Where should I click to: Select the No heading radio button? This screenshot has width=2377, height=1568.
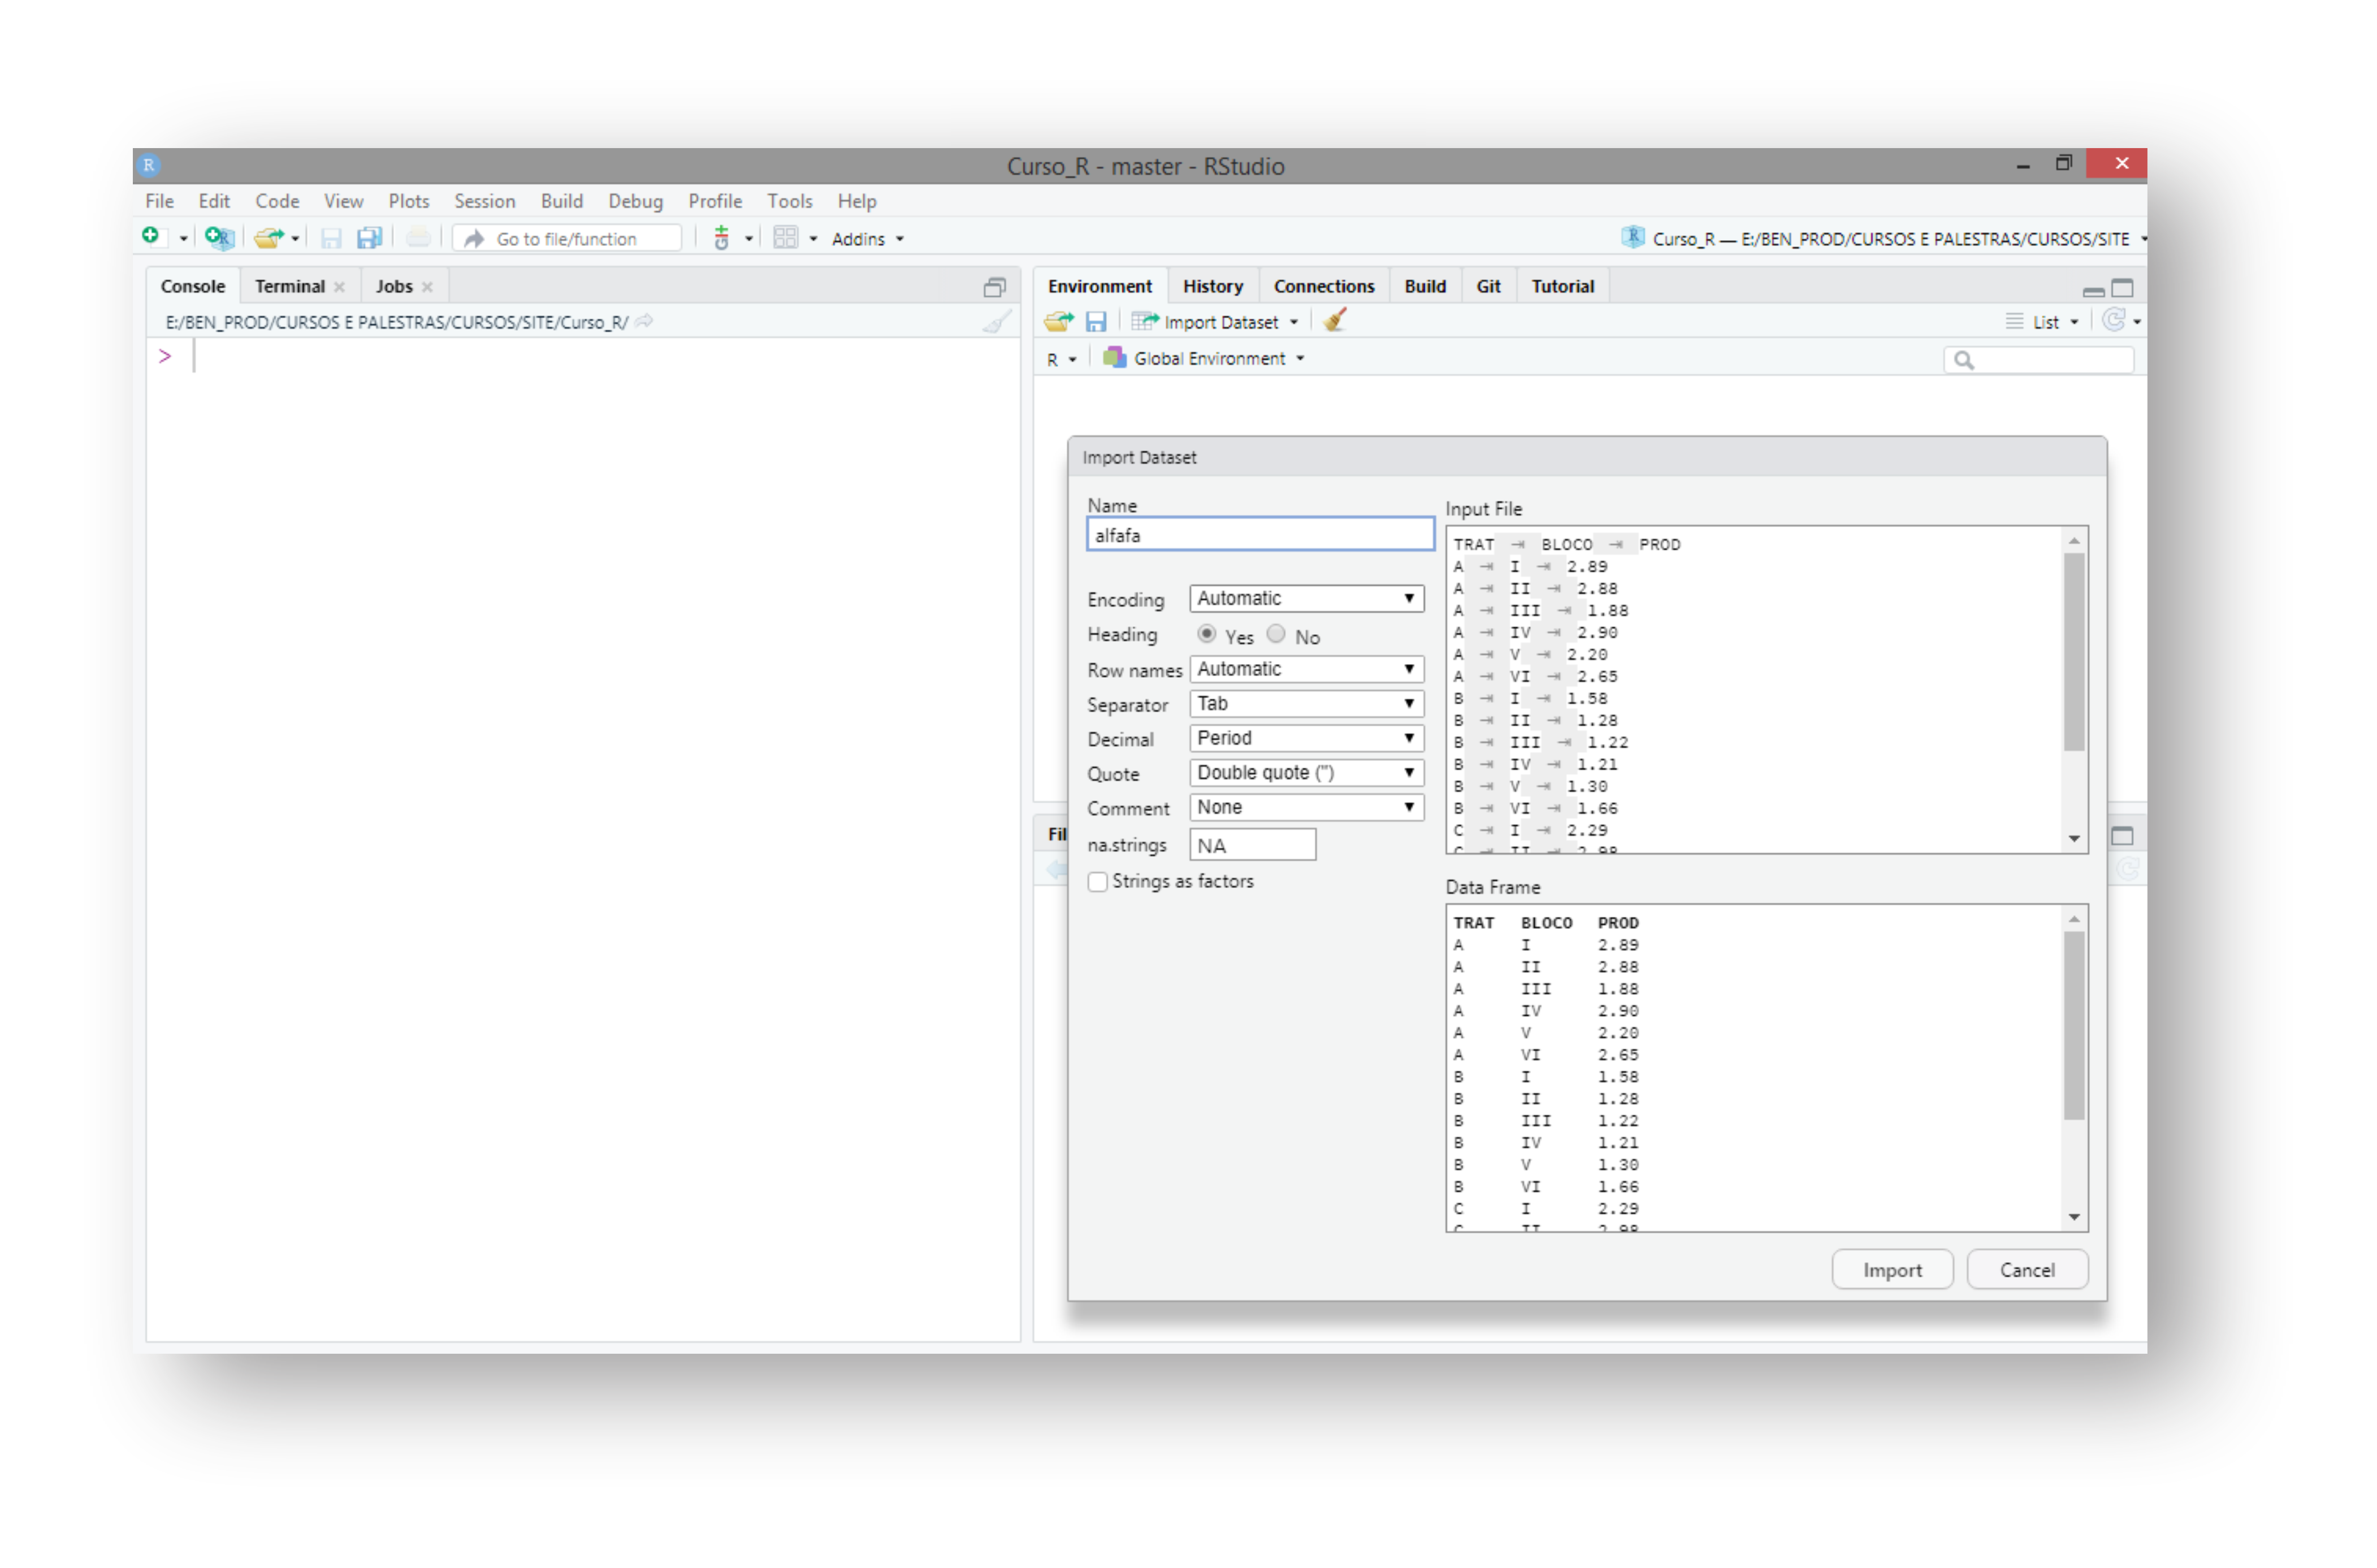click(1277, 635)
